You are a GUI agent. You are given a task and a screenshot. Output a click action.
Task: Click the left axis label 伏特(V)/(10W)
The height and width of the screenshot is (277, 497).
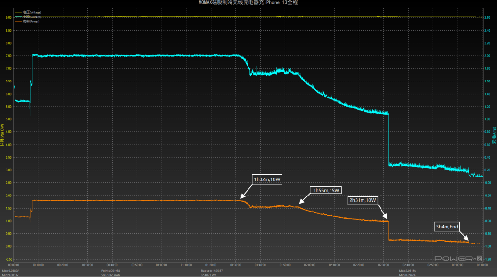pyautogui.click(x=2, y=135)
